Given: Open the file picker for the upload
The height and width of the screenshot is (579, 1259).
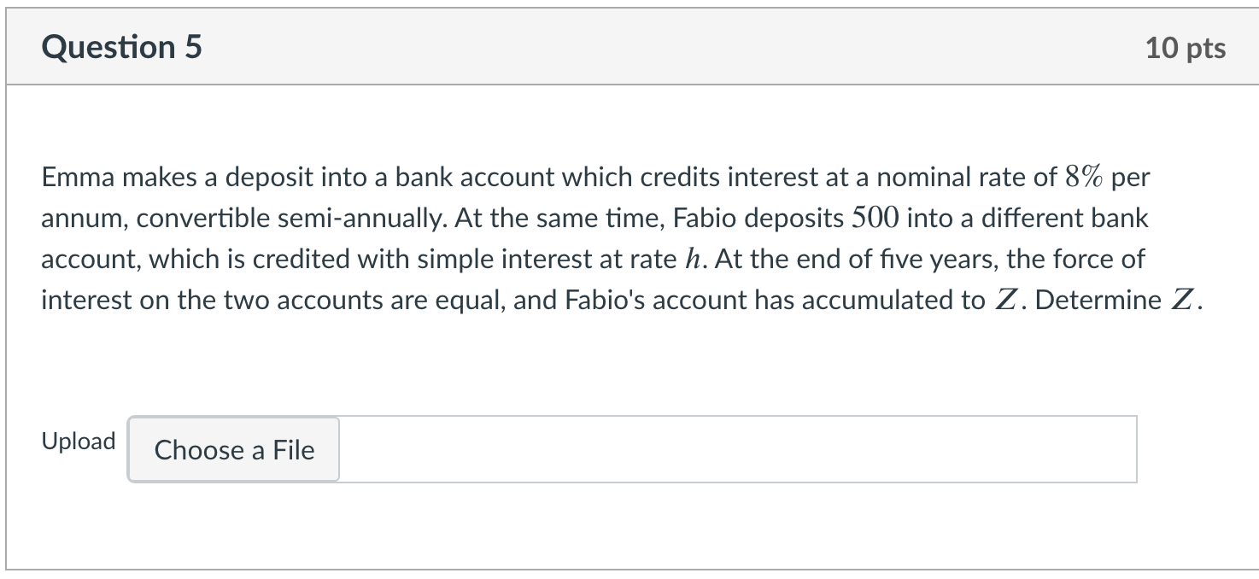Looking at the screenshot, I should 232,450.
